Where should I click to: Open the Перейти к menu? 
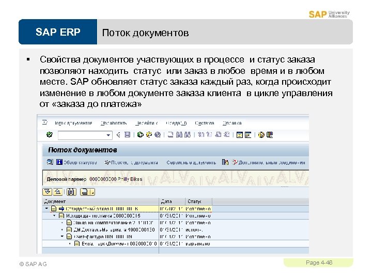tap(147, 123)
